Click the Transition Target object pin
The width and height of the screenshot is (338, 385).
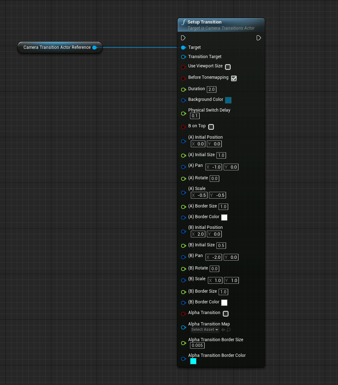(x=183, y=57)
